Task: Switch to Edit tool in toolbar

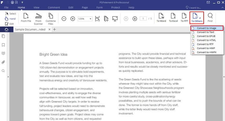Action: pyautogui.click(x=10, y=24)
